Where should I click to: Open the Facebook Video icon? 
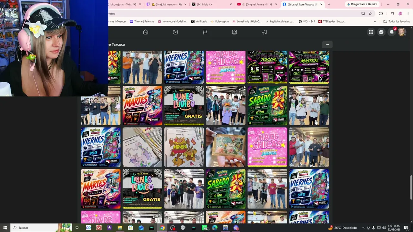pyautogui.click(x=175, y=32)
